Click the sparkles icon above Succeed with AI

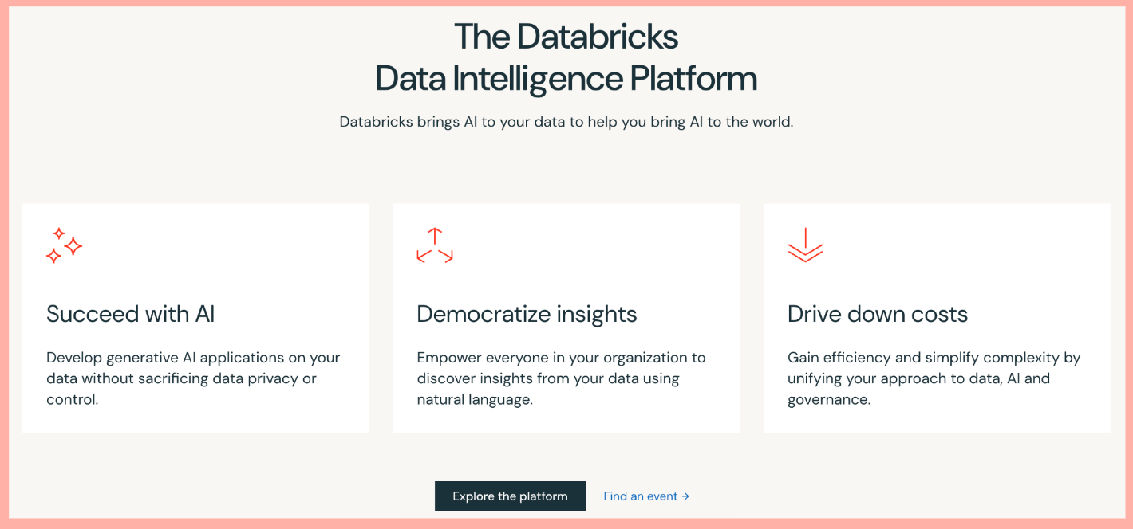pos(64,245)
